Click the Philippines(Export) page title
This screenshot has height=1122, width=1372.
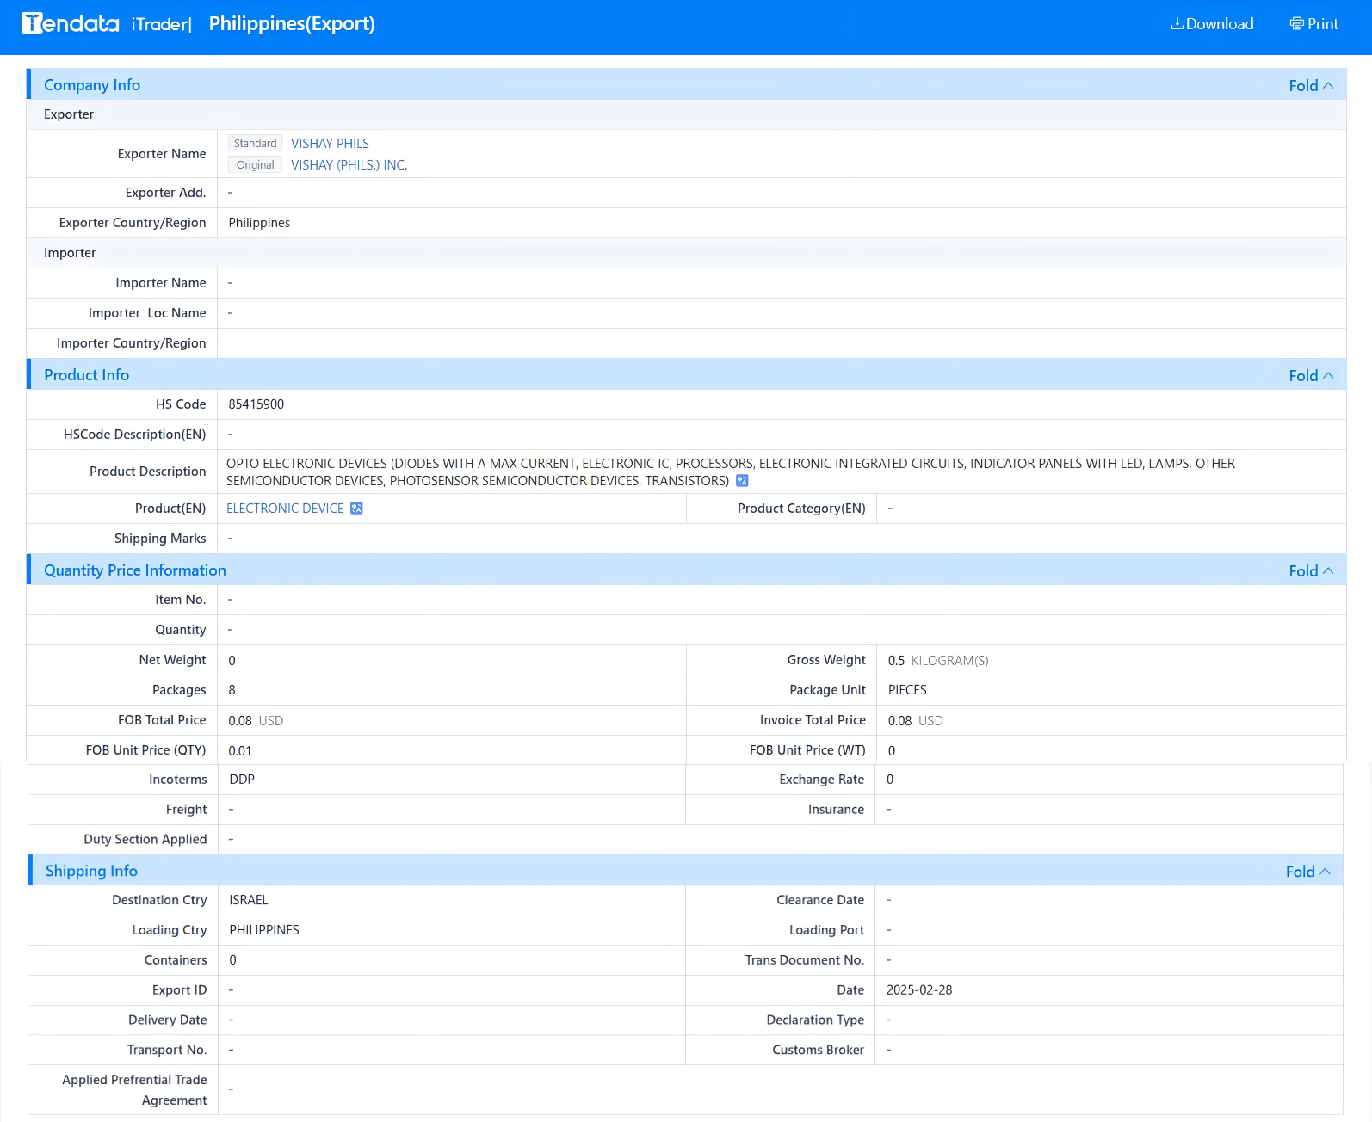pos(292,24)
